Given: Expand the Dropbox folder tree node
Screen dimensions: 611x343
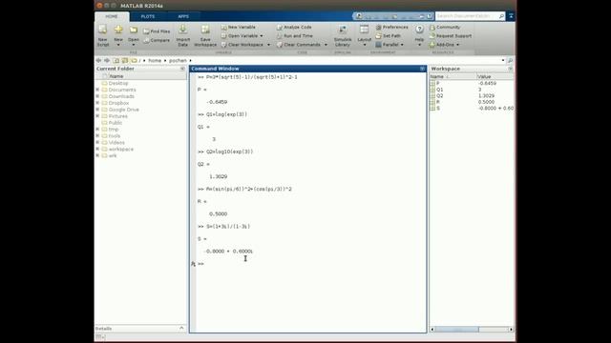Looking at the screenshot, I should point(97,103).
